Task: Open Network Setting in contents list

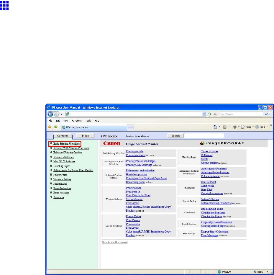Action: pos(62,179)
